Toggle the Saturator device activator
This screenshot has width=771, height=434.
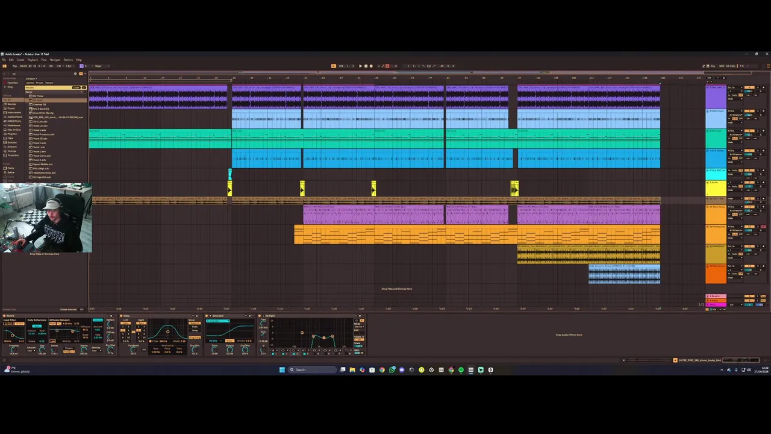[x=207, y=316]
